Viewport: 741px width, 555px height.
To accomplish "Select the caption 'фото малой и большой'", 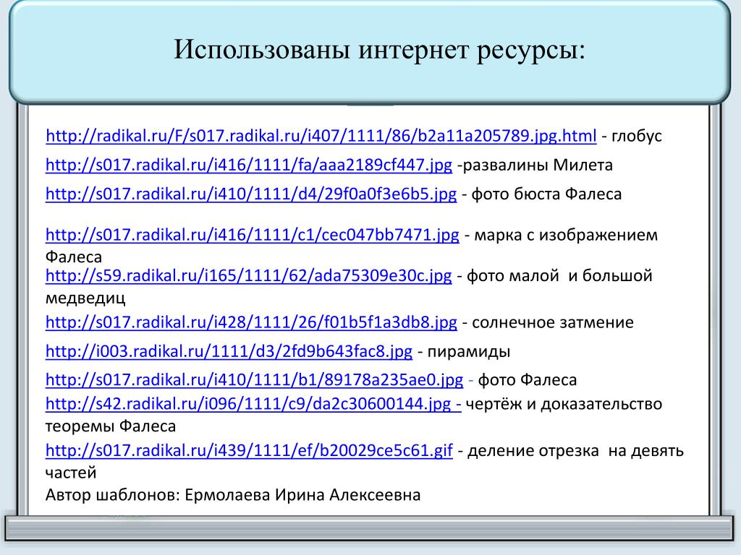I will pos(559,275).
